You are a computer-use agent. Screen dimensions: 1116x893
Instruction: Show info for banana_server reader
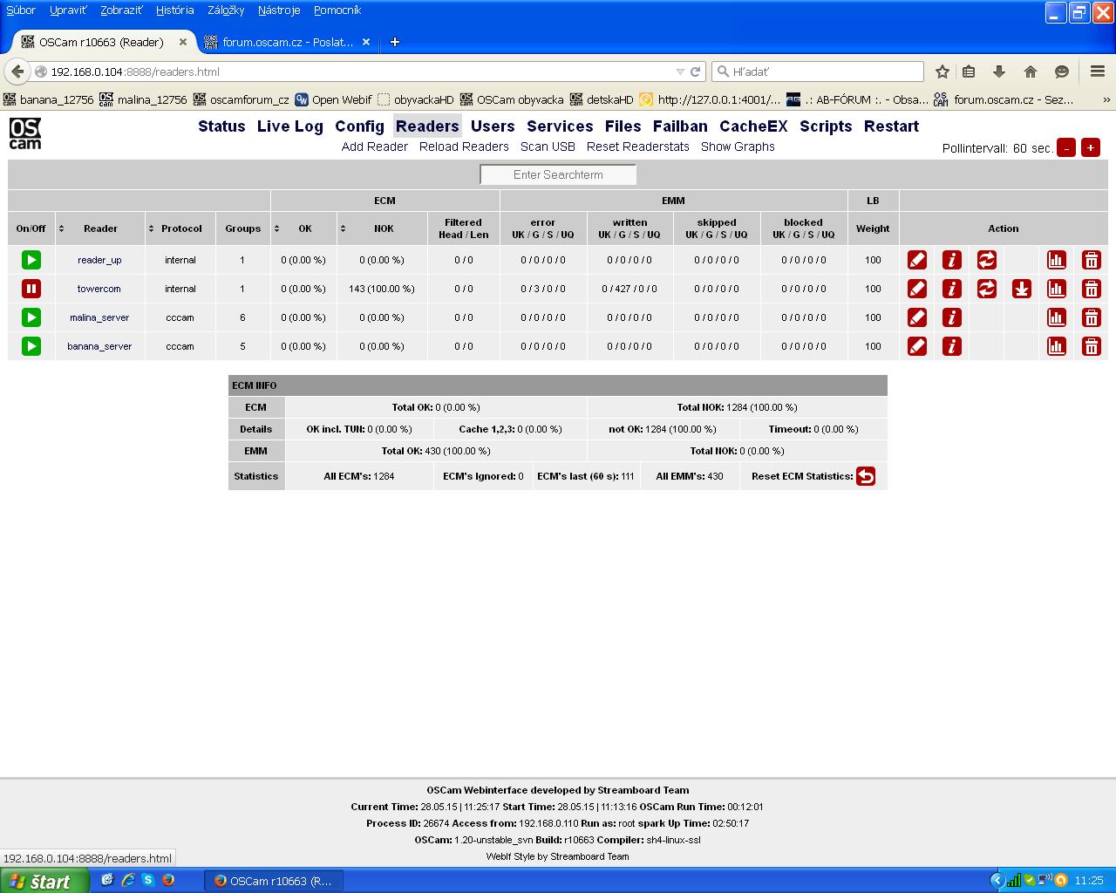(952, 346)
